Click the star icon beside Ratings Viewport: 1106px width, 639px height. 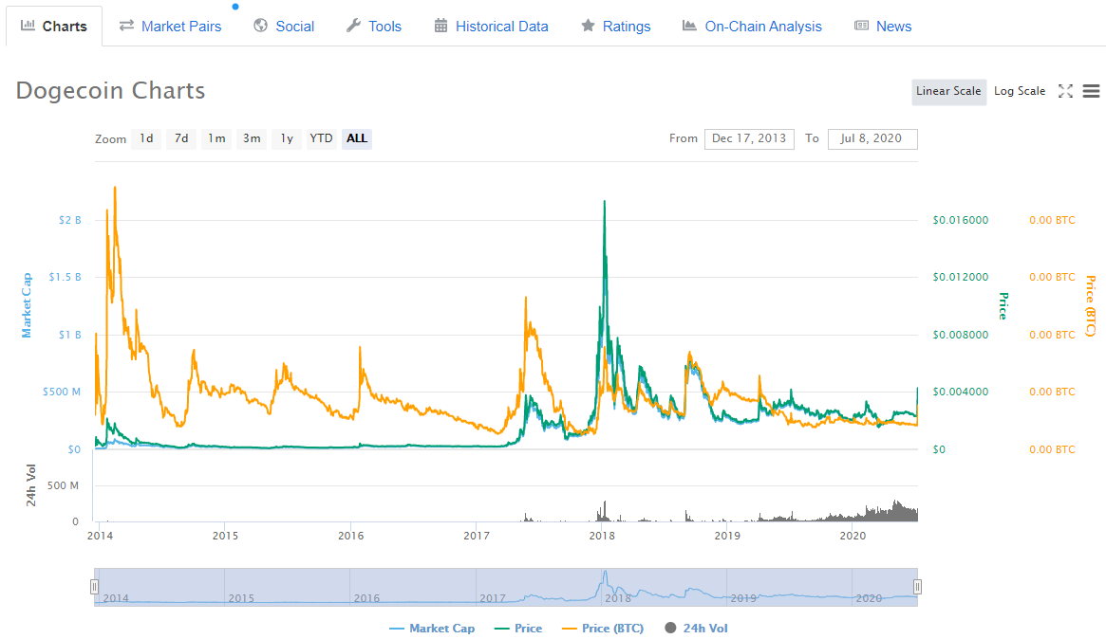588,26
